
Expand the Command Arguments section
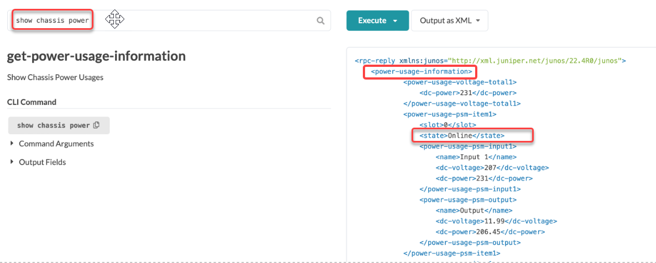(x=56, y=144)
